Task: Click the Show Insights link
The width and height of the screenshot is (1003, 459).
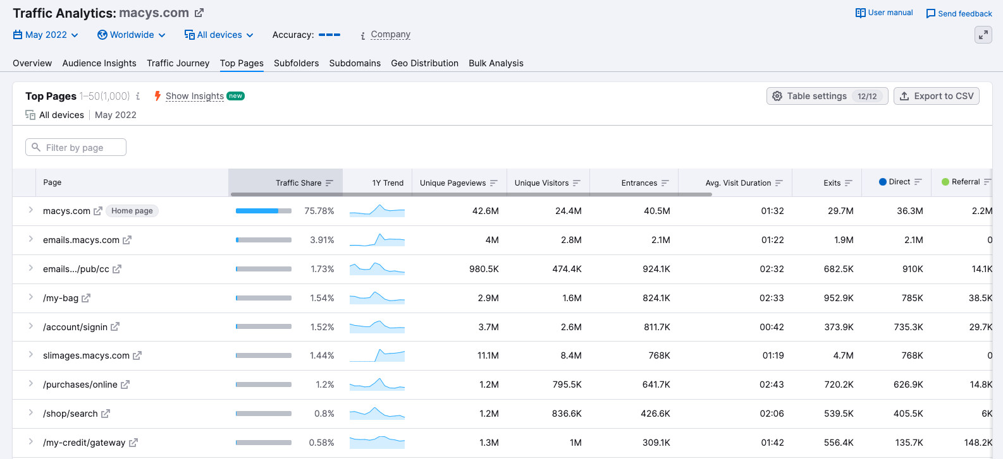Action: pos(195,96)
